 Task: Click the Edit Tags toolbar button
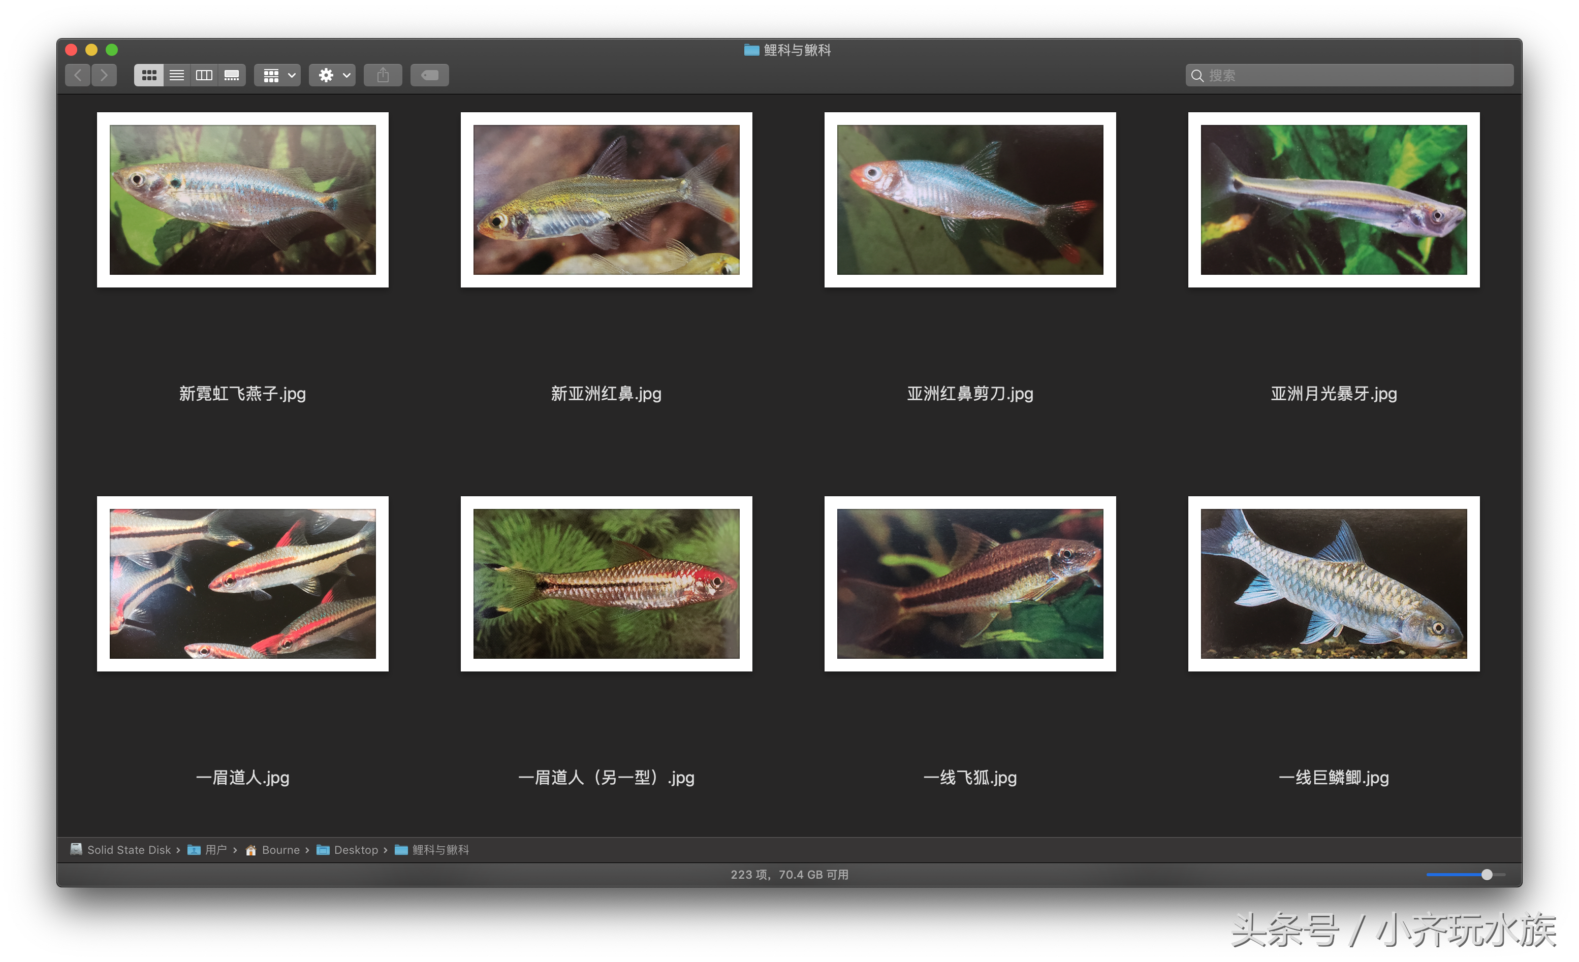coord(429,76)
